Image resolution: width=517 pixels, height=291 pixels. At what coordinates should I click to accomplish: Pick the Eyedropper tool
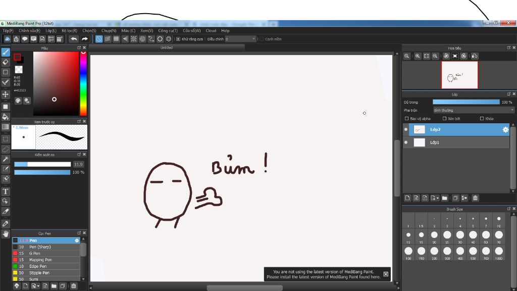click(6, 223)
